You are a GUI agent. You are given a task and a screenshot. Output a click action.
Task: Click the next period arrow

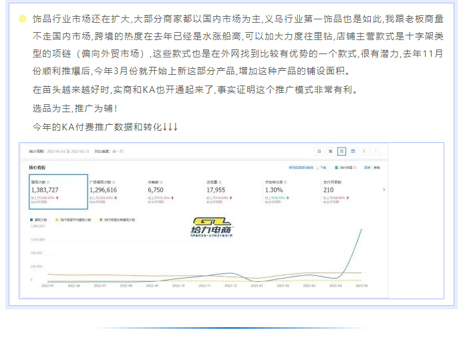(x=375, y=152)
